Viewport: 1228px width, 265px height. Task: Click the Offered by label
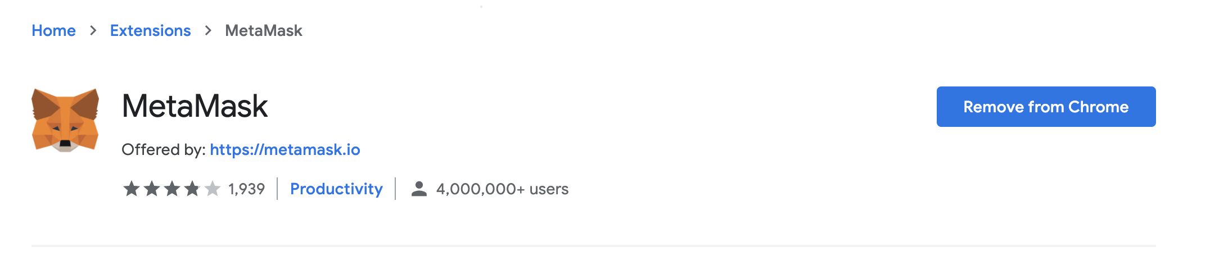click(x=164, y=149)
